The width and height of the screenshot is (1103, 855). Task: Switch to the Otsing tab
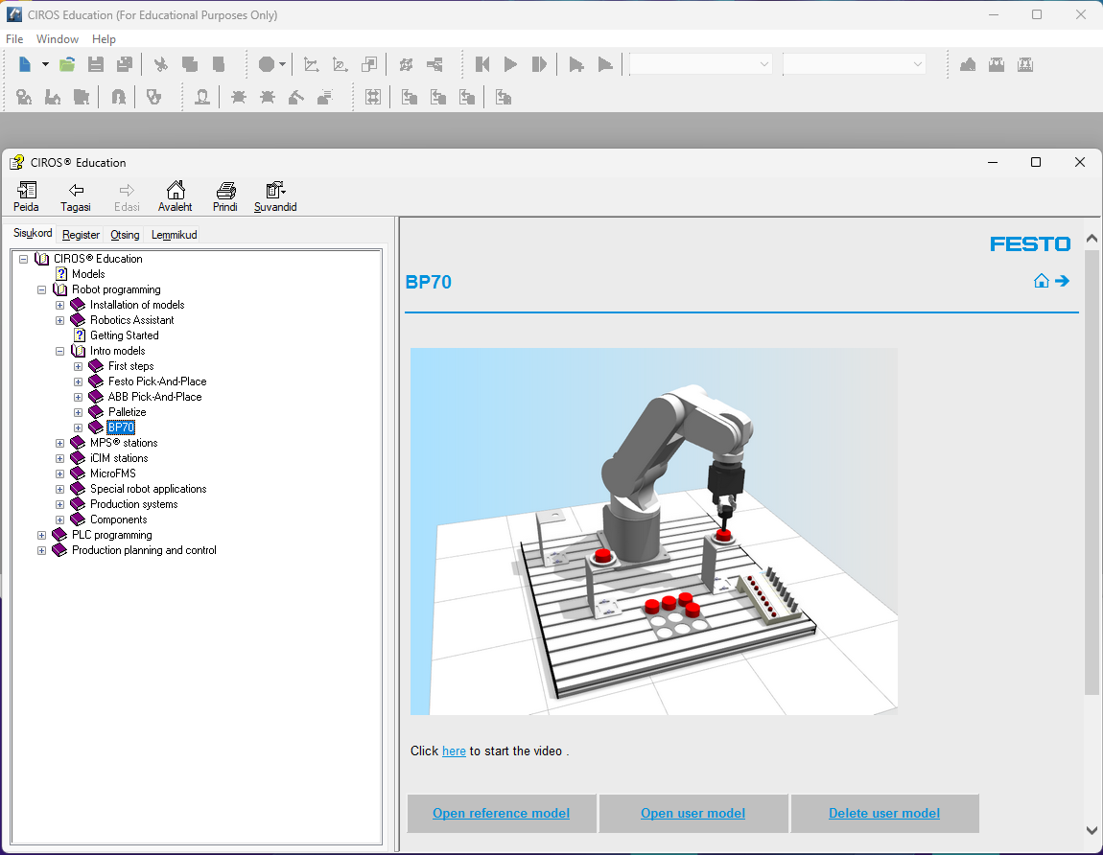coord(125,235)
